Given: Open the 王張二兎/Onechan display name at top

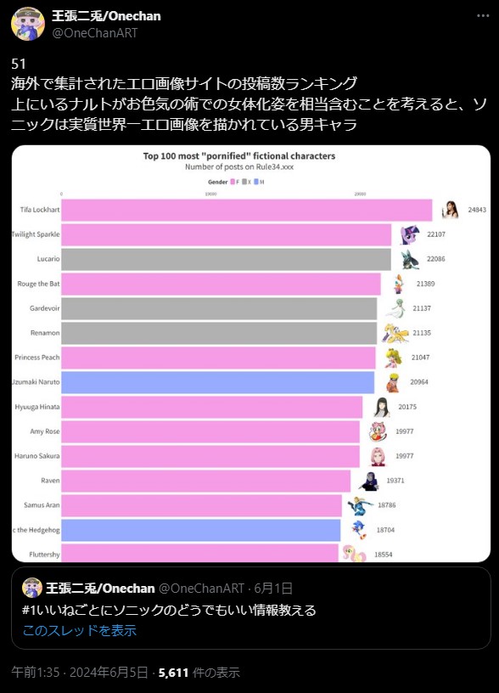Looking at the screenshot, I should click(106, 16).
